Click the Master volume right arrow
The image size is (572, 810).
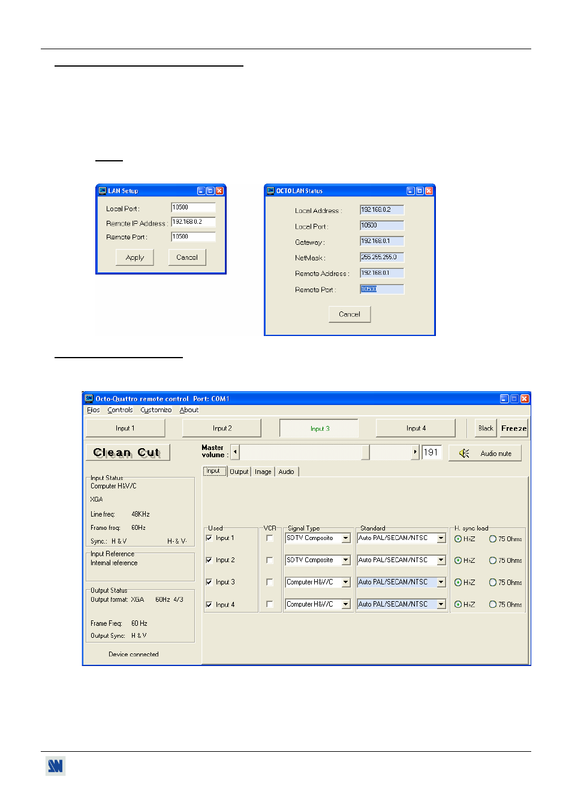[415, 452]
